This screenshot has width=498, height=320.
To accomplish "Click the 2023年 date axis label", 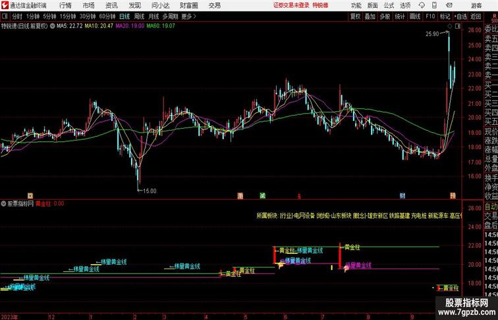I will [9, 317].
